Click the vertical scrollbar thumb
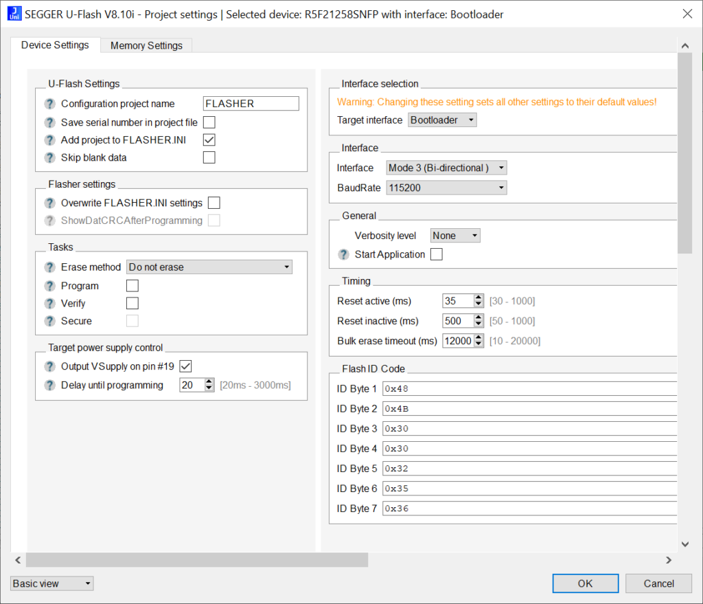The width and height of the screenshot is (703, 604). 685,153
